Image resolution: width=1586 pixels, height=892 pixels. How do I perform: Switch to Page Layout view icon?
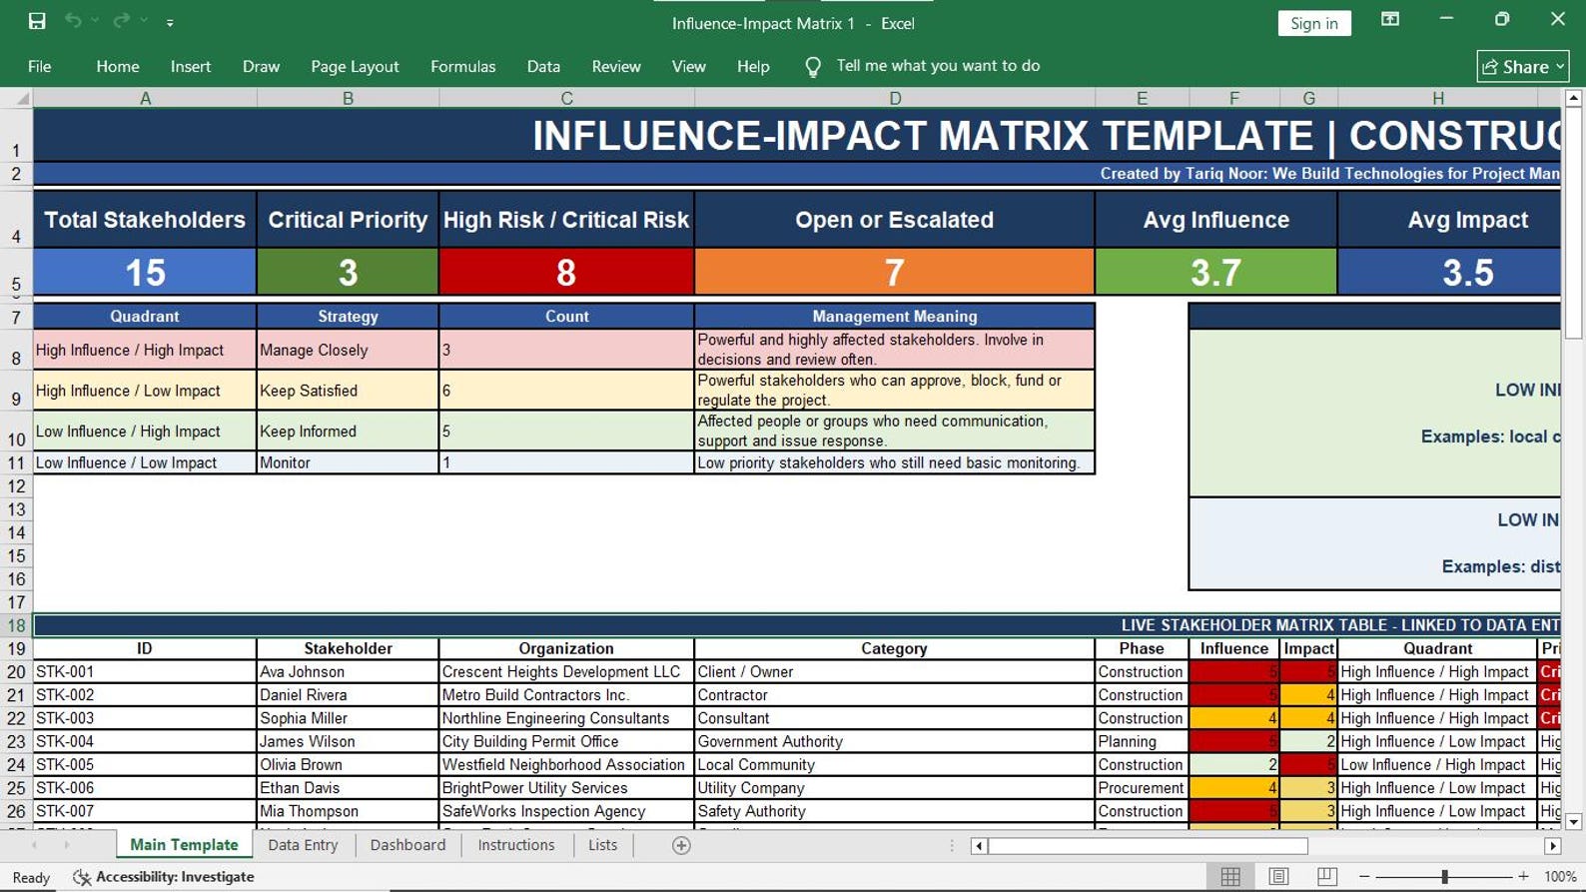click(1278, 877)
